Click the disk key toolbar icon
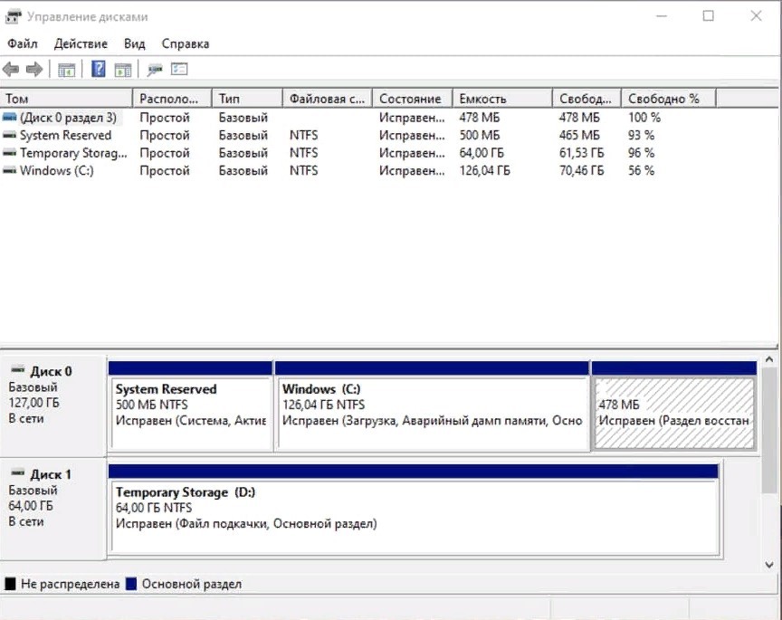Image resolution: width=782 pixels, height=620 pixels. click(155, 70)
